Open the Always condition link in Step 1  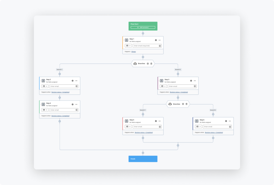(134, 51)
